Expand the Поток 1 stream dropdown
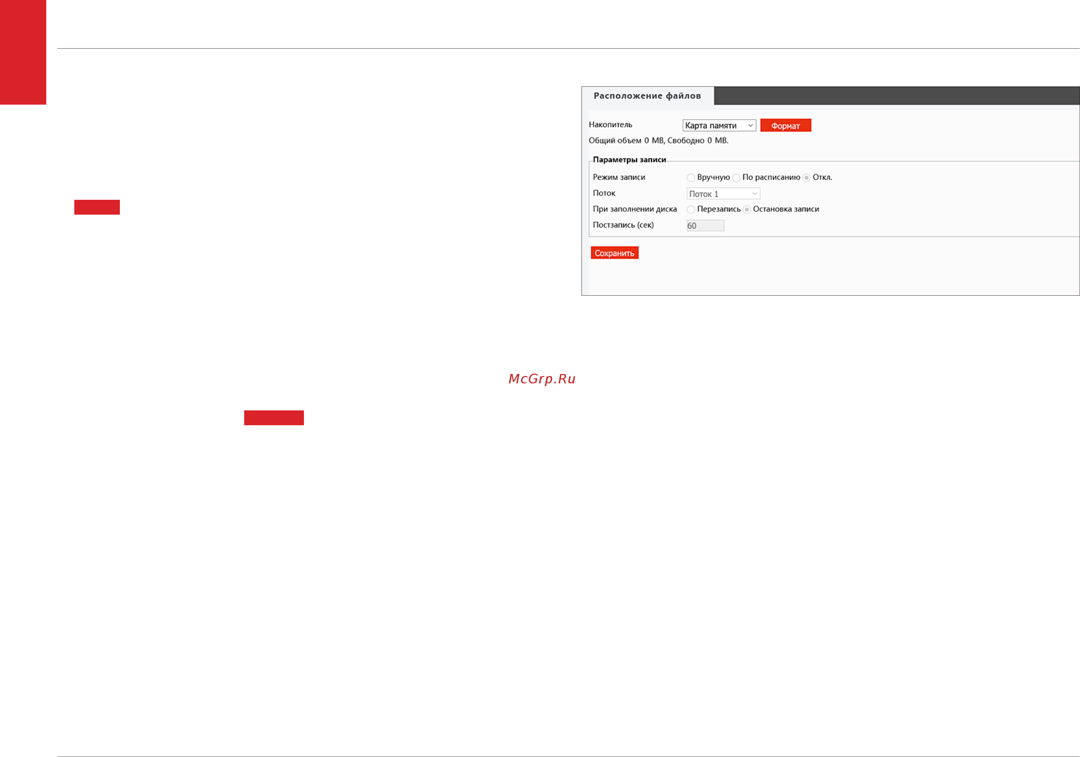Viewport: 1080px width, 757px height. (x=723, y=194)
